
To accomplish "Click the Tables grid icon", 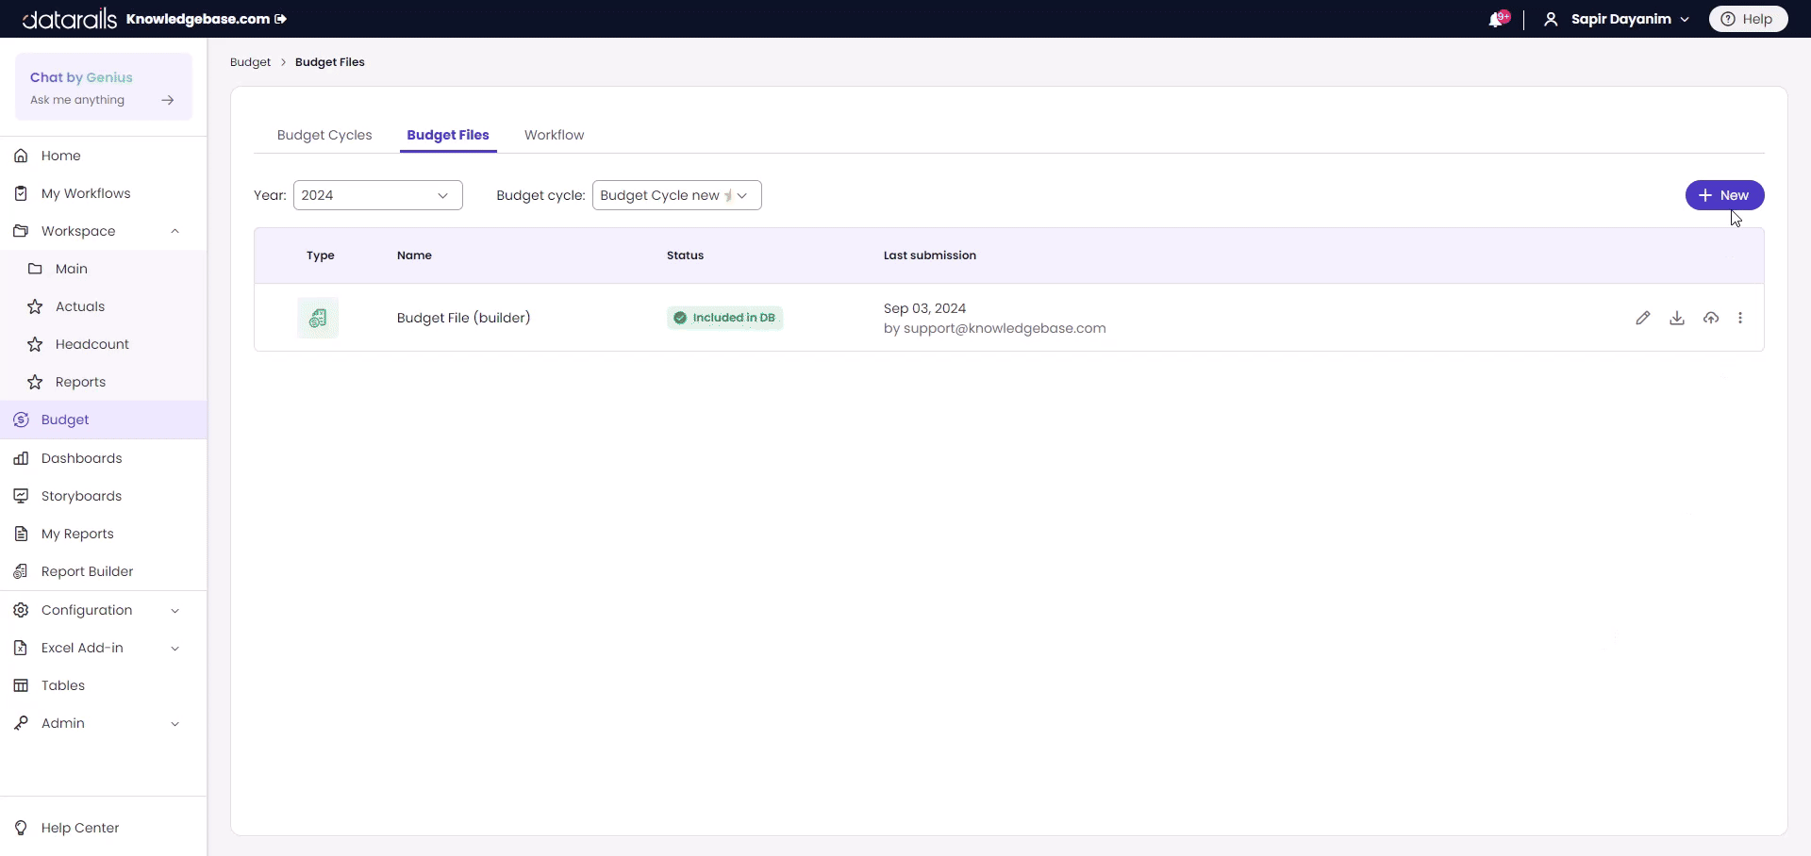I will [21, 685].
